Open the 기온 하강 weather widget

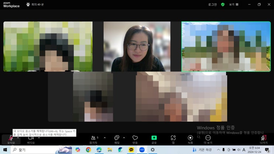click(x=202, y=150)
